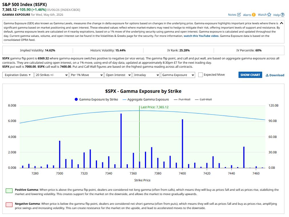Click the Watch star icon
This screenshot has height=217, width=289.
[269, 15]
